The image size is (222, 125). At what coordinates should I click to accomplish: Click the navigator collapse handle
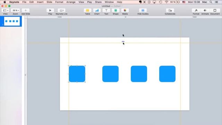click(x=25, y=75)
